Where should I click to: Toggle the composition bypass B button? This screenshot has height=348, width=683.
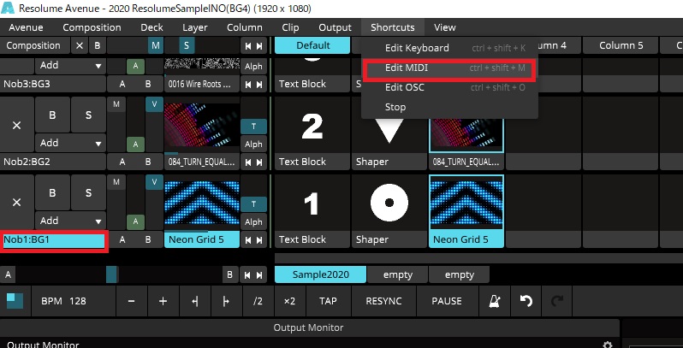(97, 45)
